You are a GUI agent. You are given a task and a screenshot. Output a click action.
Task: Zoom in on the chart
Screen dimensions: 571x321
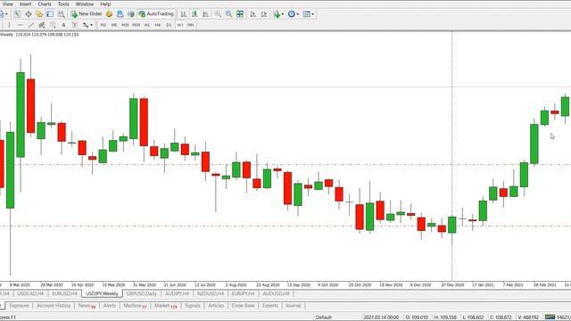tap(218, 14)
